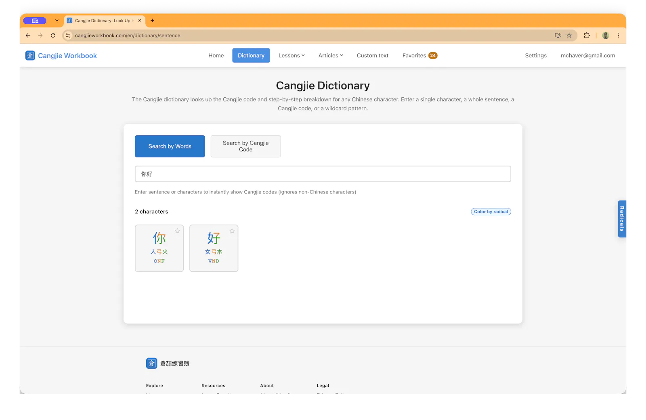Click the Cangjie Workbook title link
The height and width of the screenshot is (420, 646).
pyautogui.click(x=67, y=56)
